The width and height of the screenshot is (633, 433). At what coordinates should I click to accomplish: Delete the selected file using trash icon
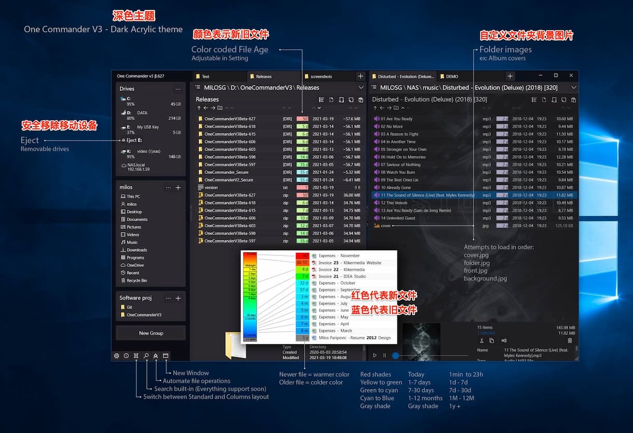pyautogui.click(x=569, y=341)
